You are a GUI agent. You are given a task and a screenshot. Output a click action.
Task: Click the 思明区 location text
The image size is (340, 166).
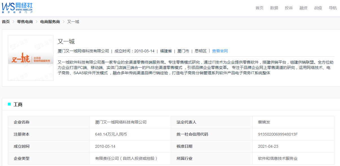coord(201,51)
